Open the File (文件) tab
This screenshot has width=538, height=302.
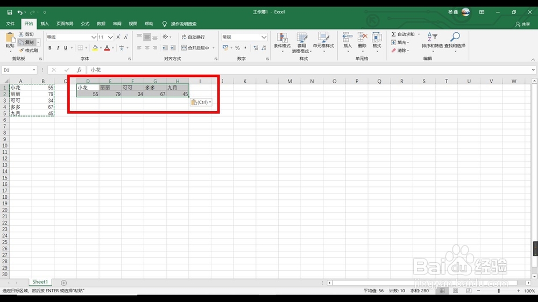(x=10, y=24)
